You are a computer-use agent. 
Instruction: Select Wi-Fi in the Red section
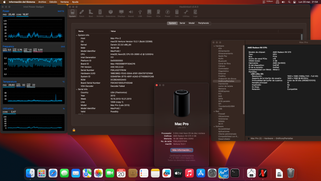(221, 124)
